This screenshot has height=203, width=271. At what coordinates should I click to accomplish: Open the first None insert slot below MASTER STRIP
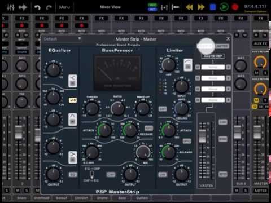(x=213, y=67)
